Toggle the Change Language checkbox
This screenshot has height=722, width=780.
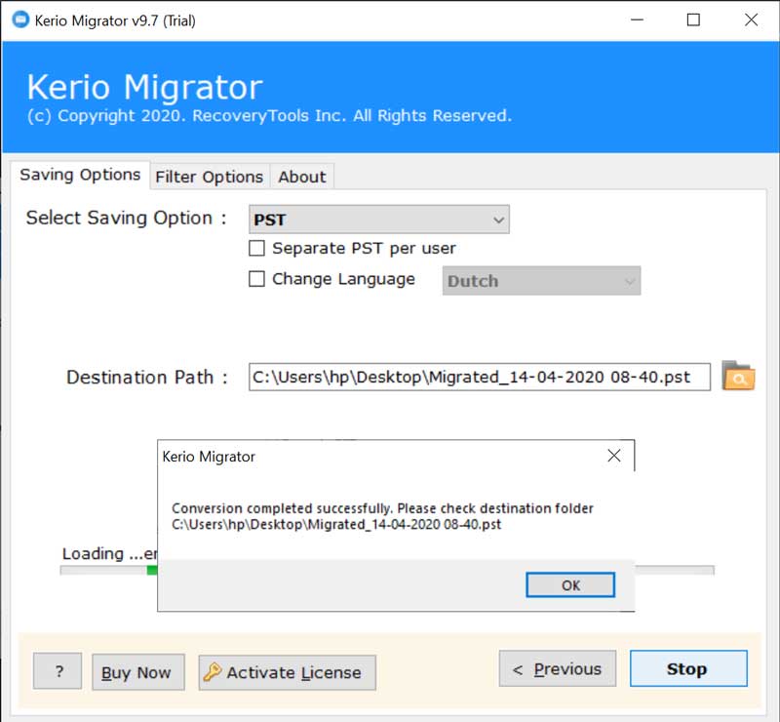click(256, 279)
